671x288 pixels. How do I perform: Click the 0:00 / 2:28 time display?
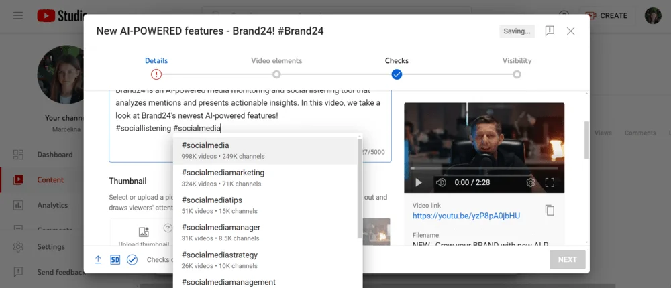click(472, 182)
